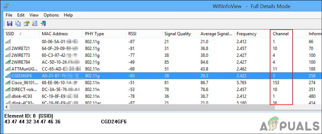The image size is (322, 134).
Task: Select the 2WIRE773 network name
Action: click(21, 55)
